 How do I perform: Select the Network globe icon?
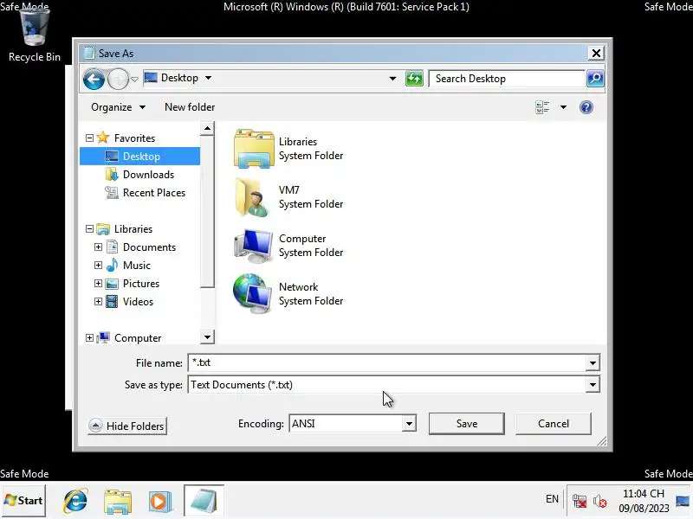[252, 293]
